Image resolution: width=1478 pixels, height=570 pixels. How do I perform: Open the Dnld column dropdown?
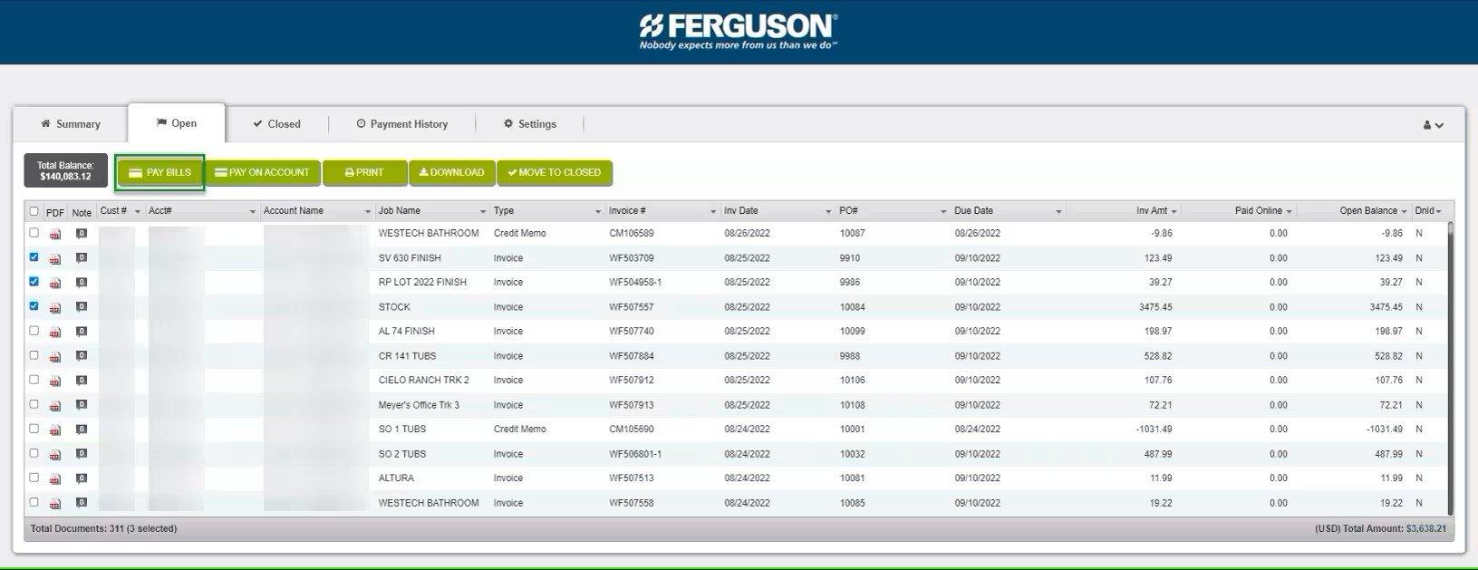pos(1438,211)
